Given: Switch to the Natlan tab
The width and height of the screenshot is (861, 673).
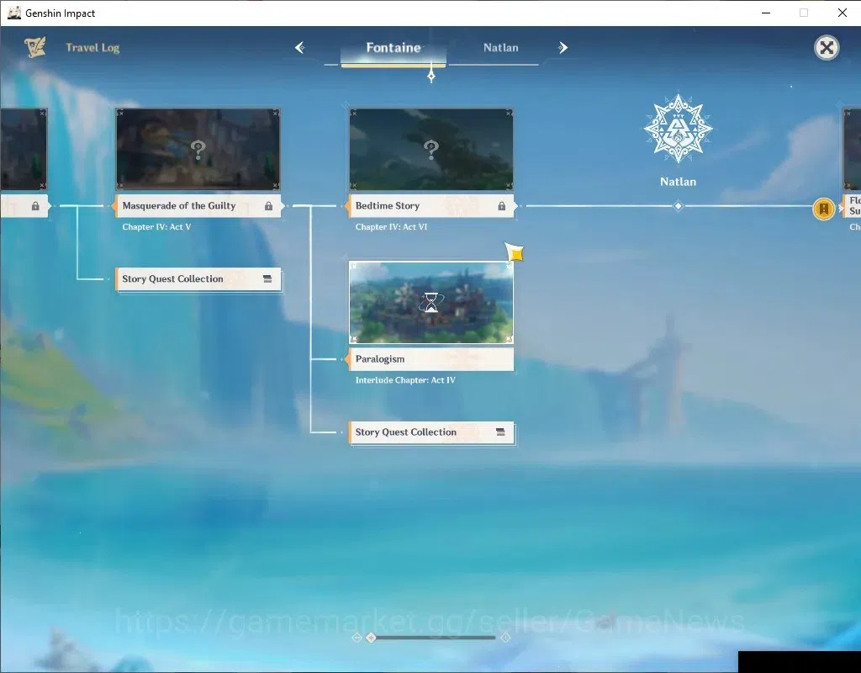Looking at the screenshot, I should (x=500, y=48).
